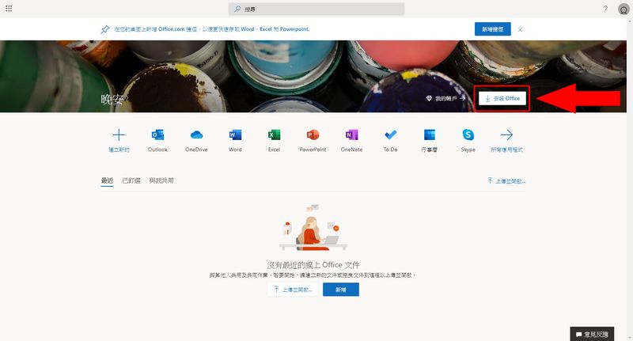The width and height of the screenshot is (633, 341).
Task: Launch the PowerPoint app icon
Action: click(313, 135)
